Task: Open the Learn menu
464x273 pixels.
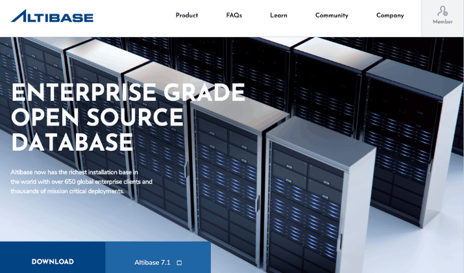Action: tap(278, 16)
